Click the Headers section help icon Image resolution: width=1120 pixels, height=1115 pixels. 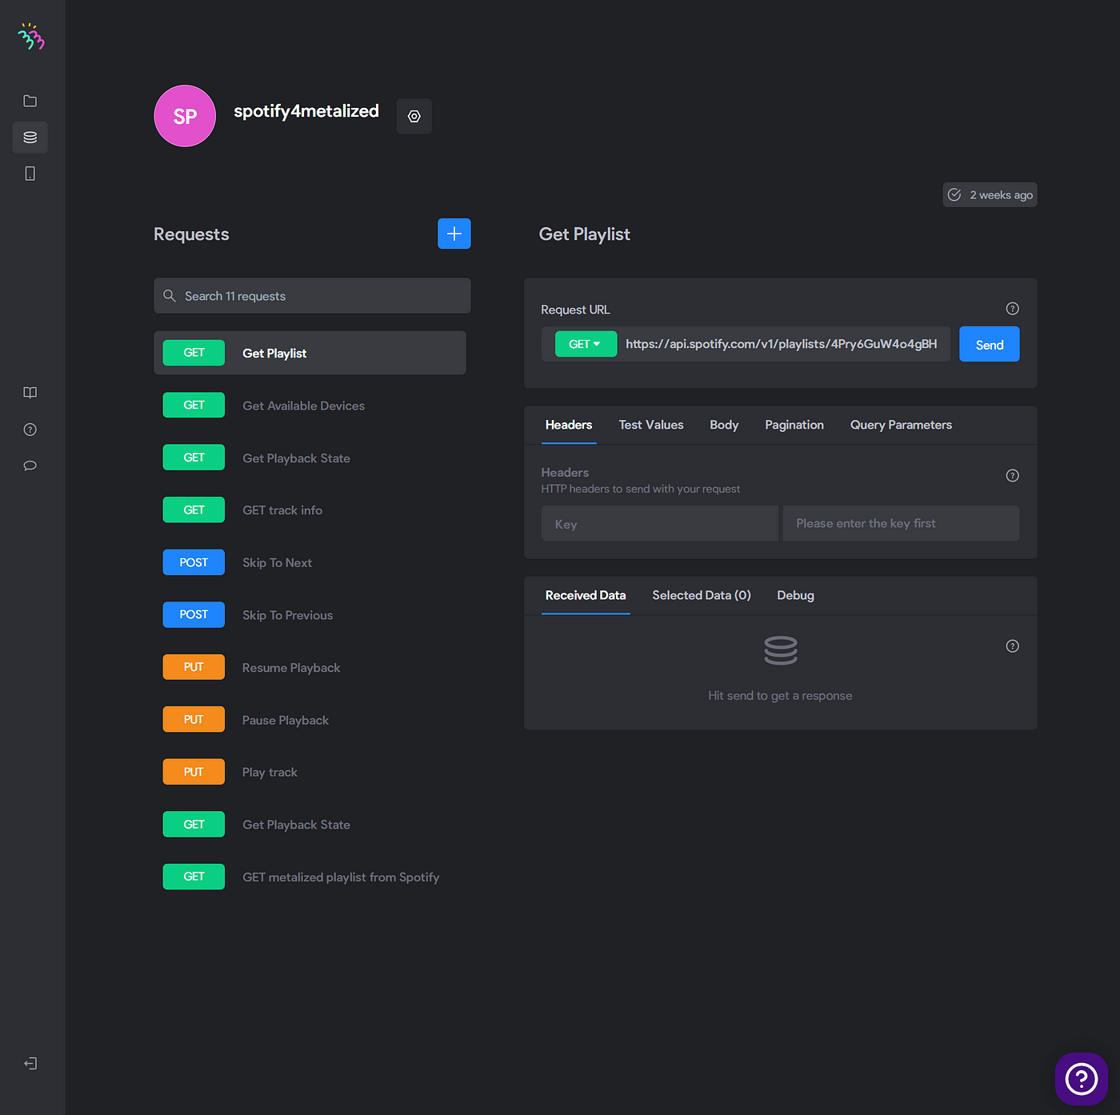[1012, 475]
